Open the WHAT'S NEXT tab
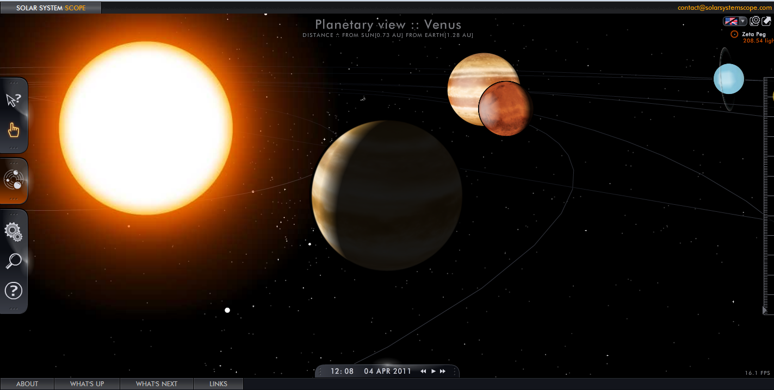Screen dimensions: 774x390 coord(156,383)
